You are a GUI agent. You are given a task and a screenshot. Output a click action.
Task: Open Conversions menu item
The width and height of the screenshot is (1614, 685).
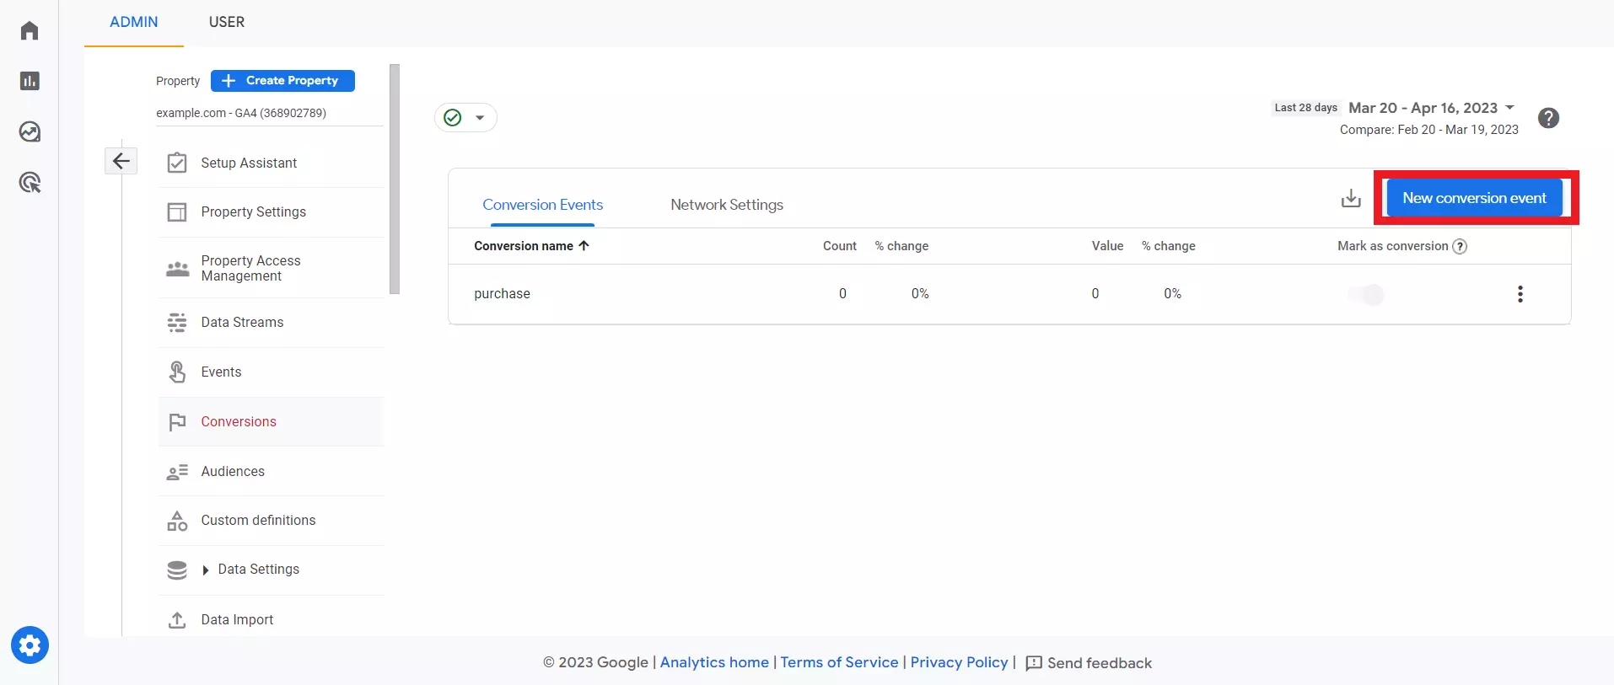pos(271,421)
